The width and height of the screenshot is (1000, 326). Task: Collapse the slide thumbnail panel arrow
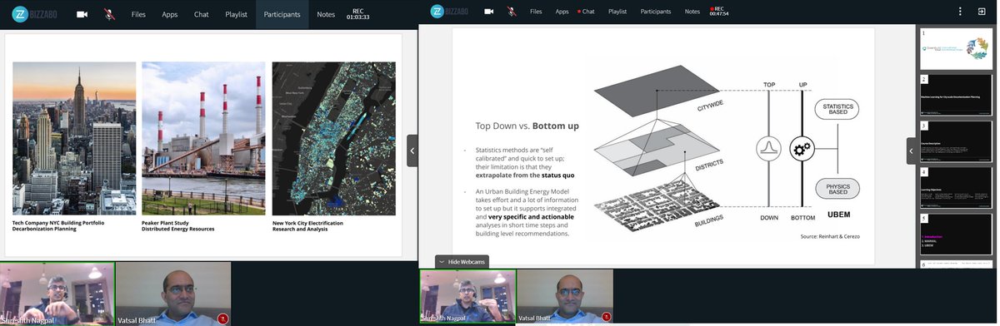[x=912, y=151]
